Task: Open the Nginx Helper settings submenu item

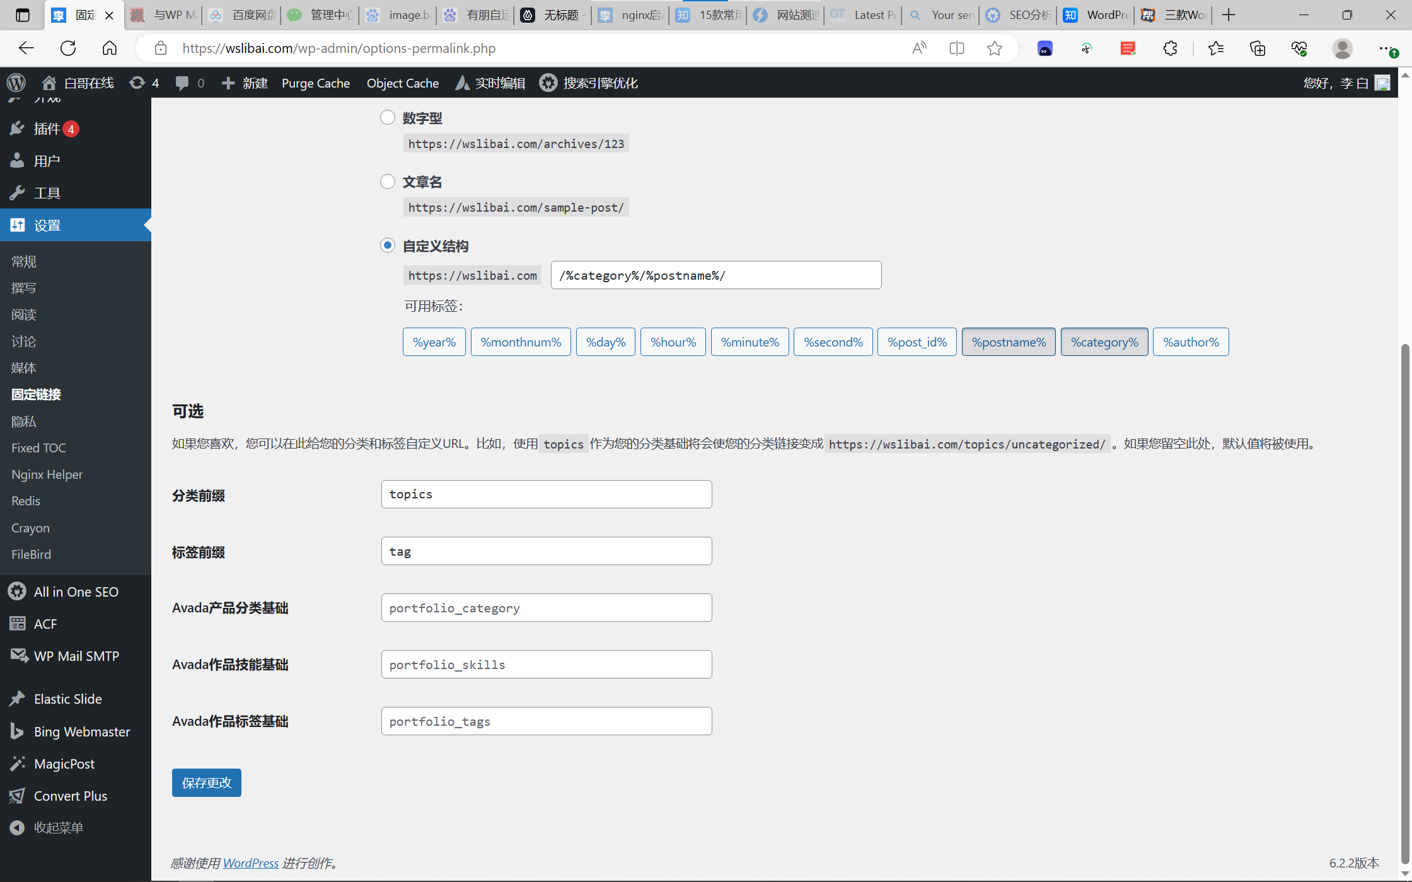Action: (x=47, y=474)
